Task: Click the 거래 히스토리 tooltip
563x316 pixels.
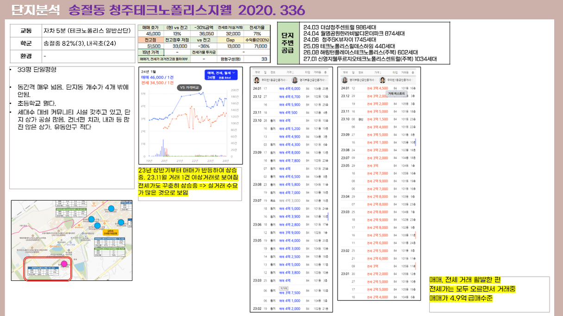Action: point(396,93)
